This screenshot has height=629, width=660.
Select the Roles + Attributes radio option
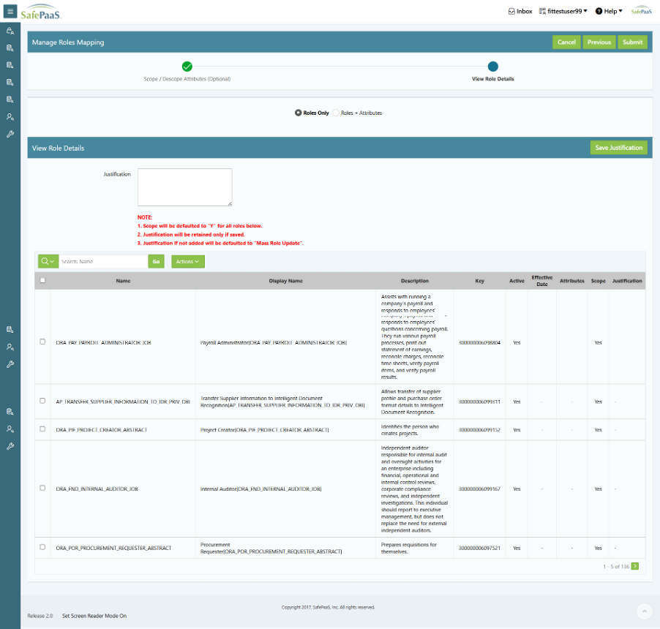tap(337, 113)
